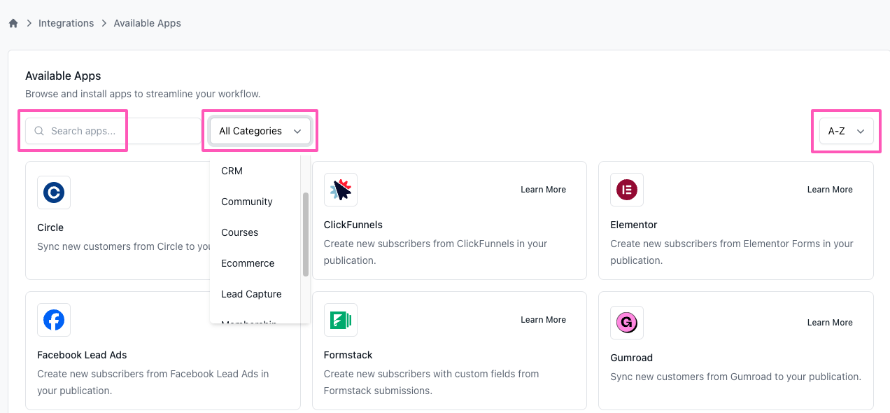
Task: Click the Formstack app logo icon
Action: click(341, 320)
